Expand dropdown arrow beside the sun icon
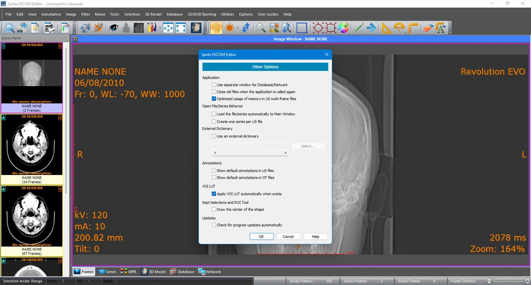The width and height of the screenshot is (531, 285). pyautogui.click(x=237, y=28)
